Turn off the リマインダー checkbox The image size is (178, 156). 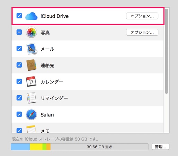(19, 98)
